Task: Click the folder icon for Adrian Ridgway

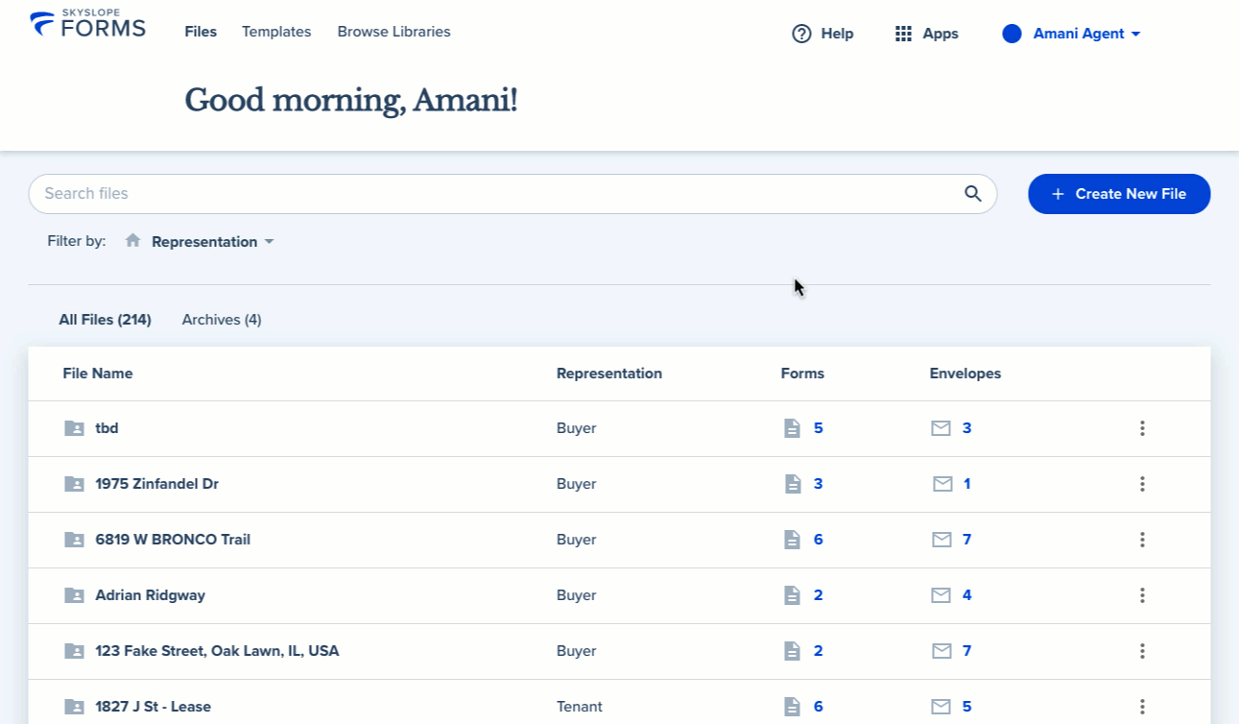Action: tap(74, 595)
